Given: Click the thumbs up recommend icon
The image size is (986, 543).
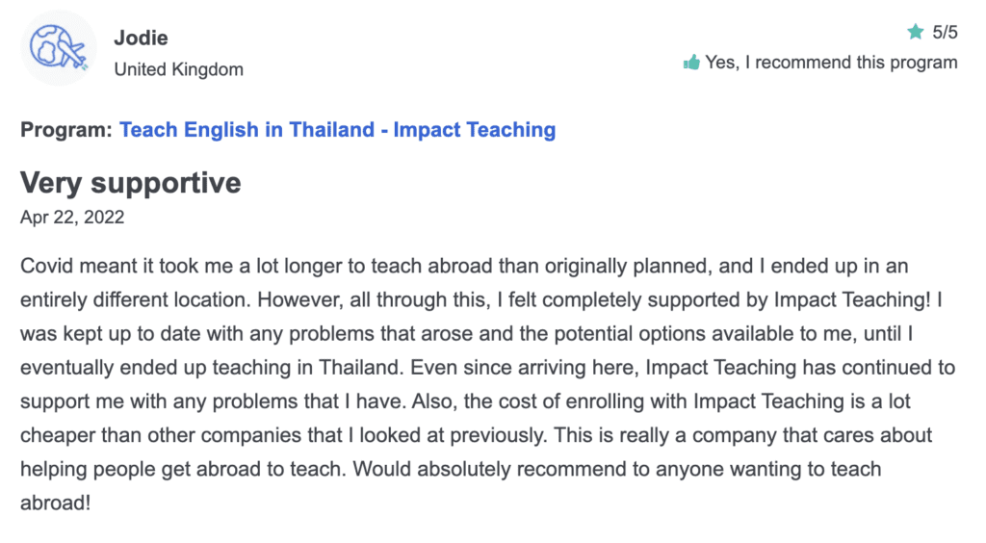Looking at the screenshot, I should coord(691,63).
